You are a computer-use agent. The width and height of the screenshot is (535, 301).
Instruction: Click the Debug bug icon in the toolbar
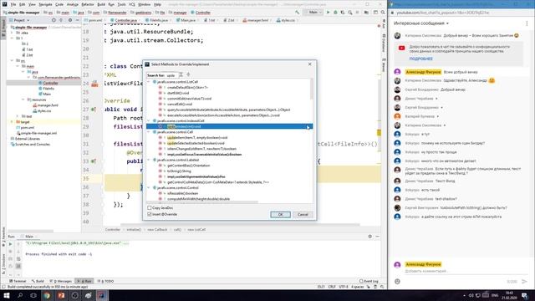click(x=335, y=13)
